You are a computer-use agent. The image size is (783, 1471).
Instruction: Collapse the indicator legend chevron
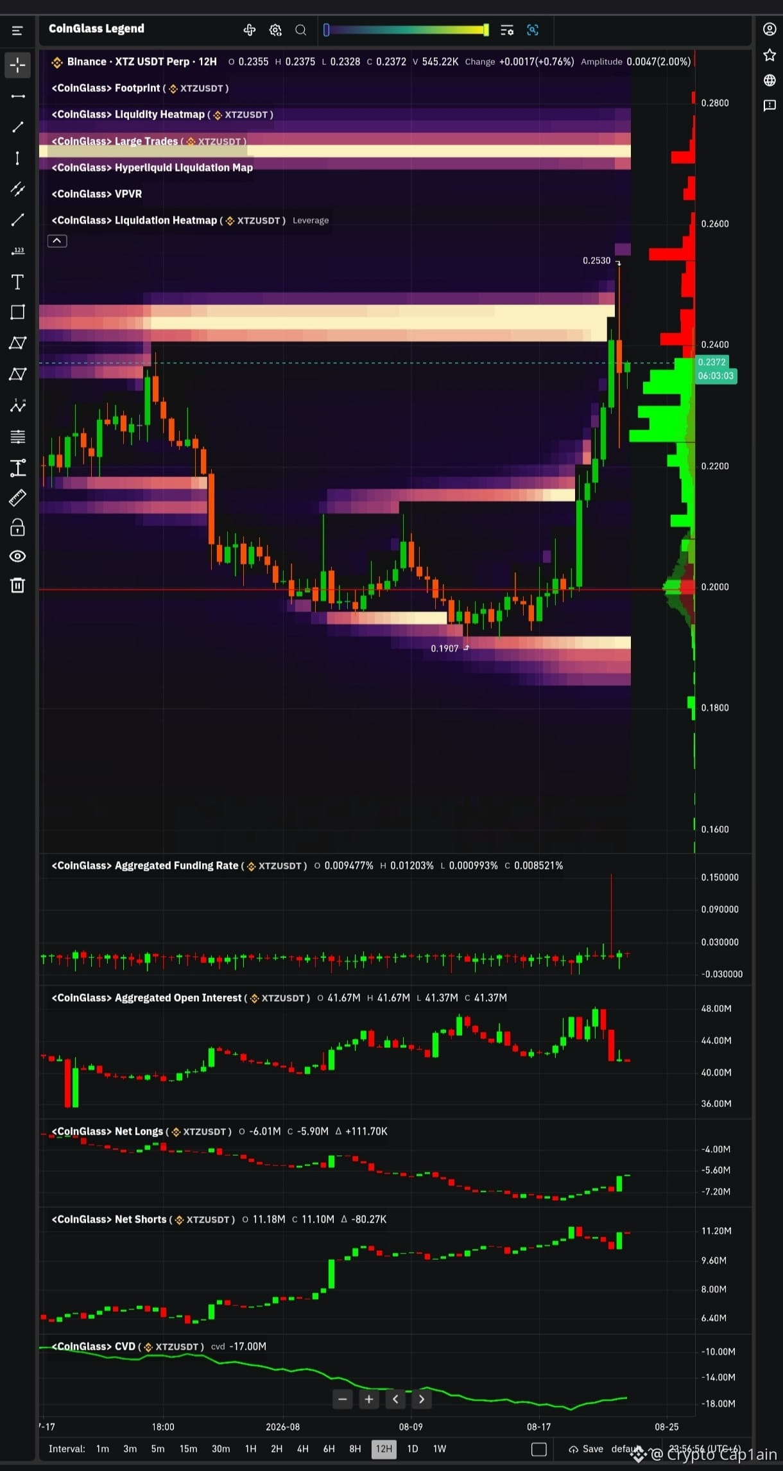(x=57, y=241)
